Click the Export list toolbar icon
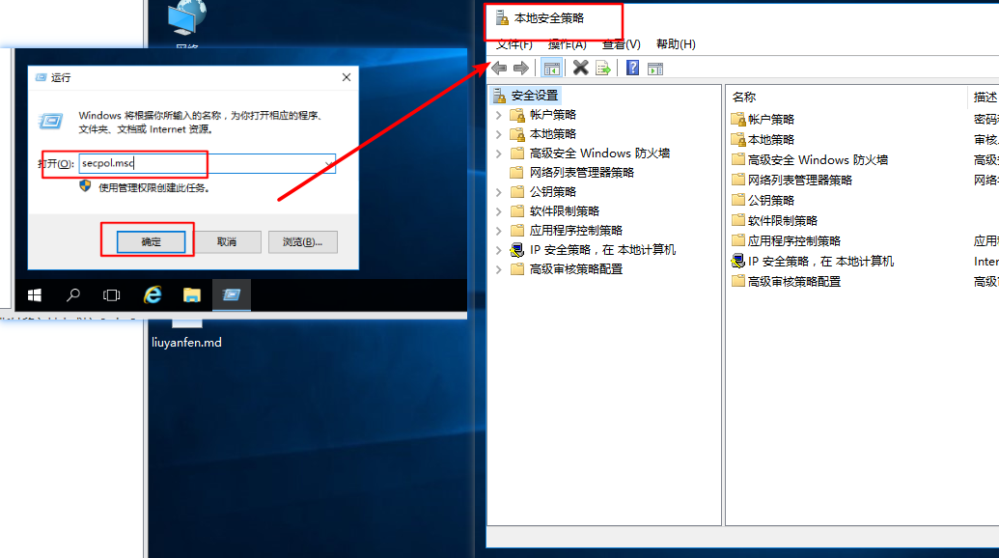This screenshot has width=999, height=558. [602, 69]
